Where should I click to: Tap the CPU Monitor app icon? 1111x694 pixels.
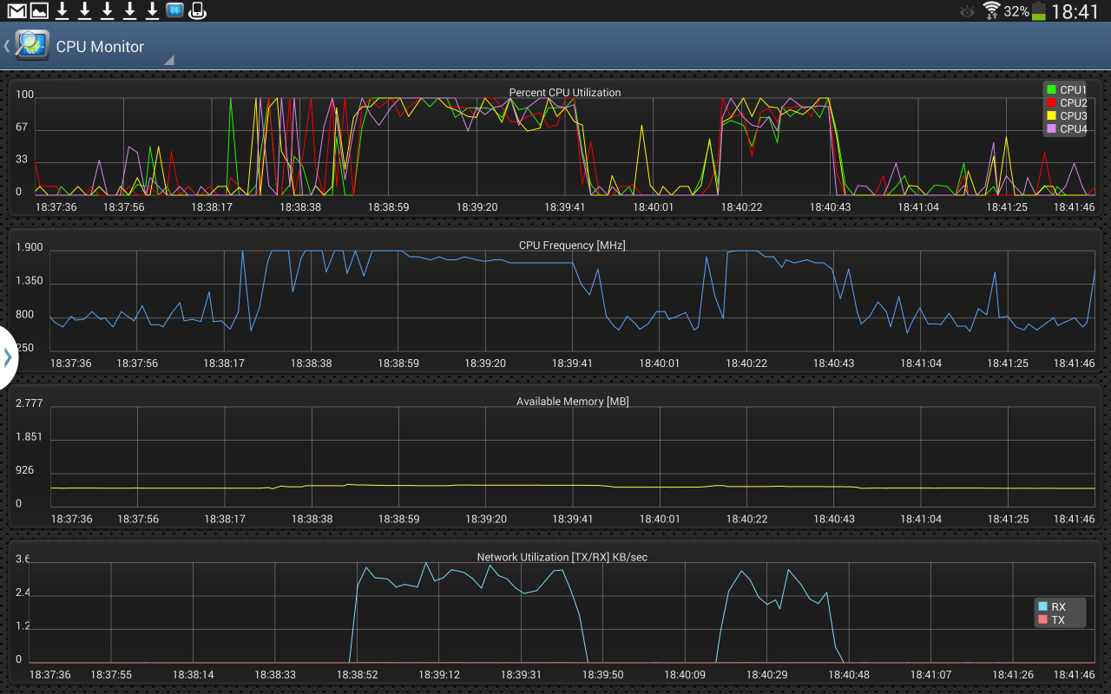pyautogui.click(x=31, y=46)
